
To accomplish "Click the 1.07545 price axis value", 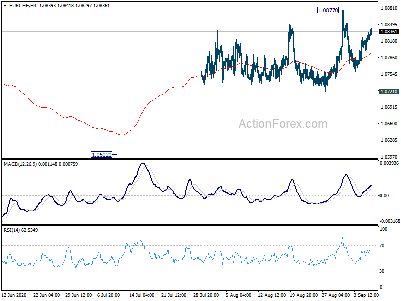I will [x=389, y=74].
